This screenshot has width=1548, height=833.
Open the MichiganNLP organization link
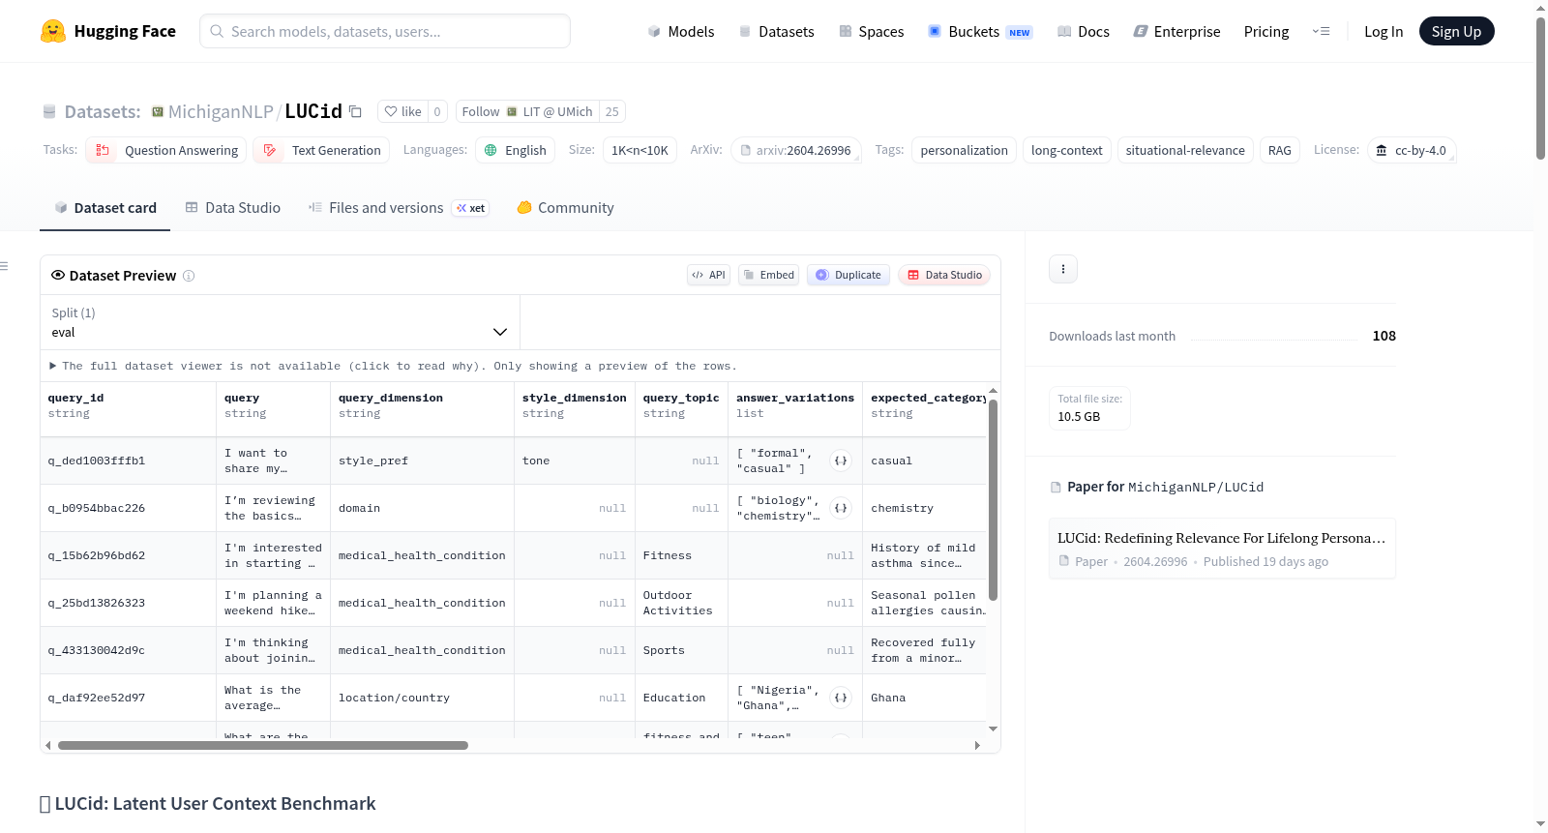pyautogui.click(x=221, y=111)
